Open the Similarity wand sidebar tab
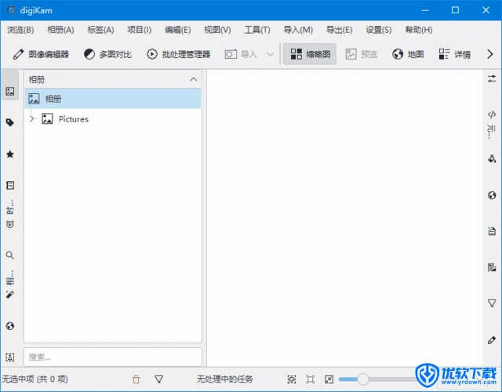 (10, 295)
